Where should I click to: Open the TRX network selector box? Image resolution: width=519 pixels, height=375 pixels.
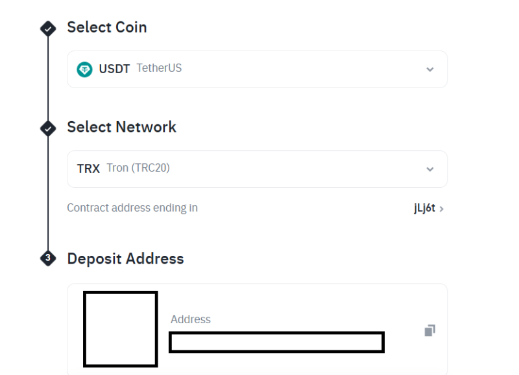click(257, 169)
